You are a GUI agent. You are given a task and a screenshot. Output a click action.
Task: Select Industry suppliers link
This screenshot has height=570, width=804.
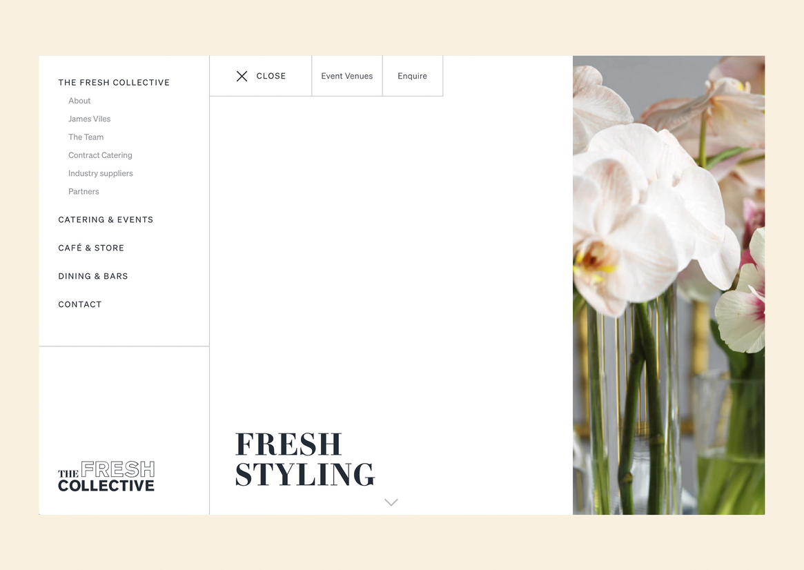point(101,173)
